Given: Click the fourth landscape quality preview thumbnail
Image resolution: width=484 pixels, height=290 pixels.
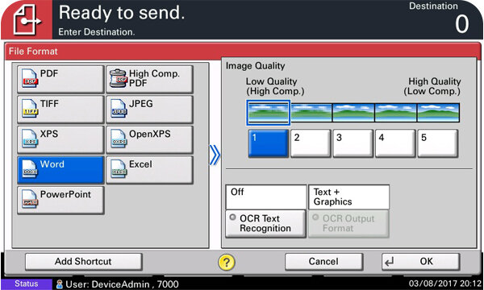Looking at the screenshot, I should click(x=396, y=113).
